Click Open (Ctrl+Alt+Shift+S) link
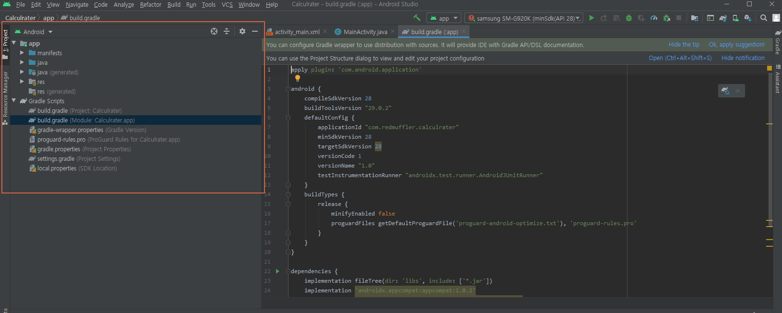Viewport: 782px width, 313px height. [680, 58]
